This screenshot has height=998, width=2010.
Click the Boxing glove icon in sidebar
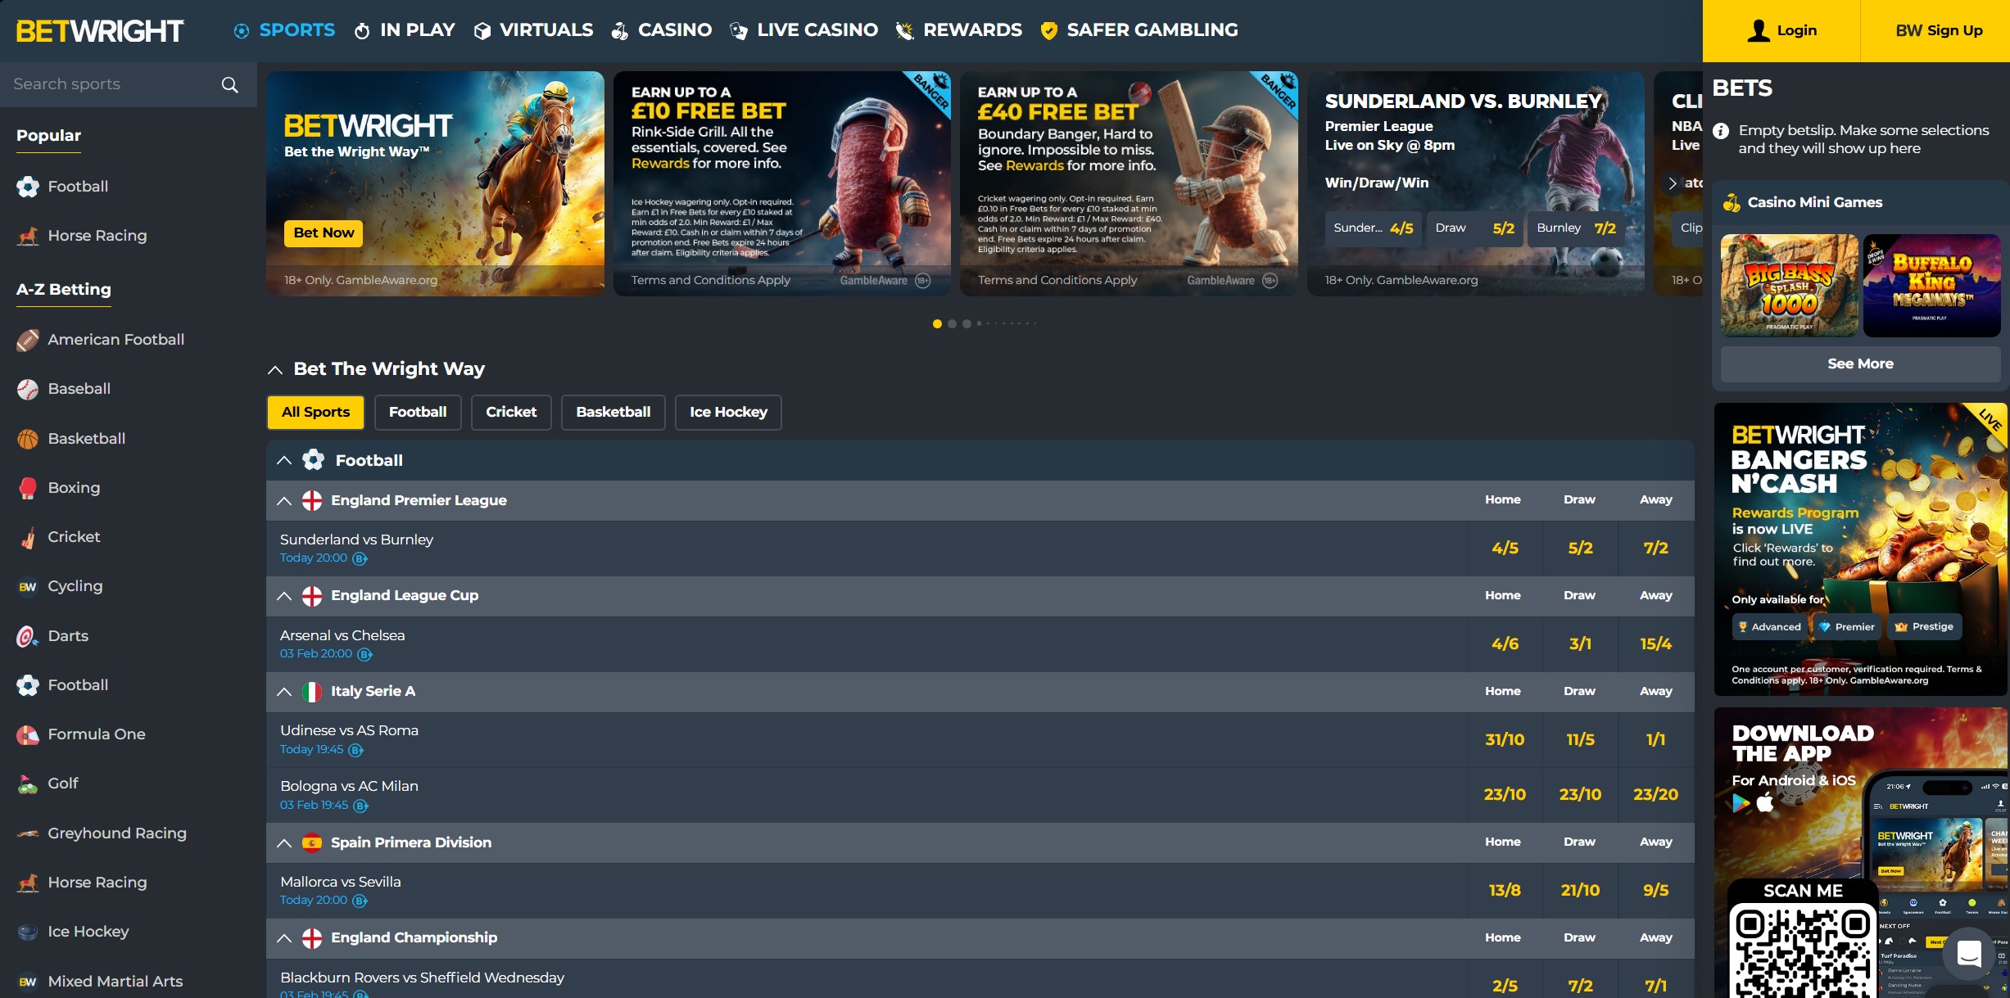[x=28, y=488]
